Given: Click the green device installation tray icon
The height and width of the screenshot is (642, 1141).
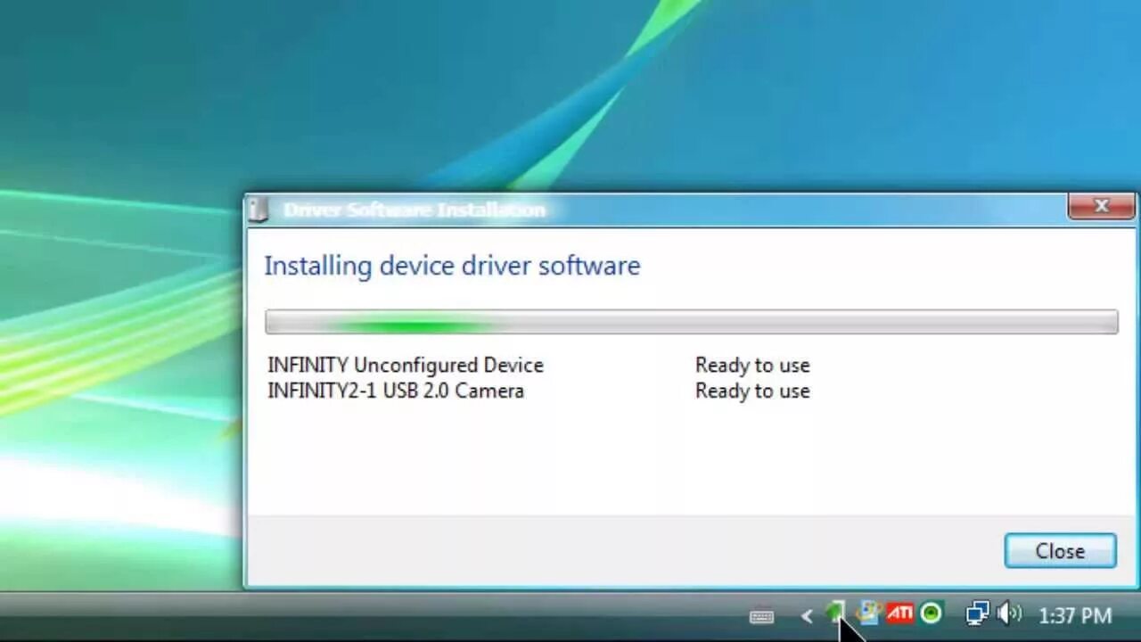Looking at the screenshot, I should coord(834,613).
